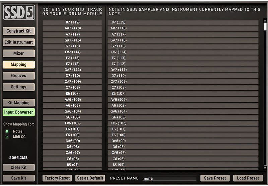Select input note F#7 (114) in MIDI track column

click(x=72, y=52)
